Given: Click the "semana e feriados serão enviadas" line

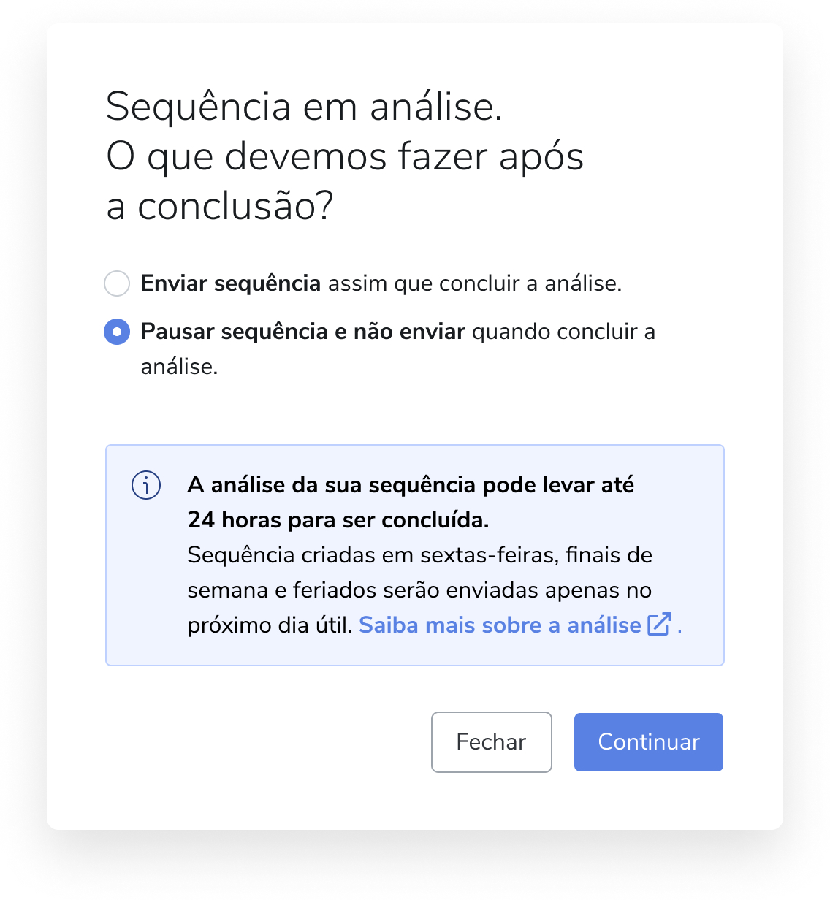Looking at the screenshot, I should click(x=419, y=590).
